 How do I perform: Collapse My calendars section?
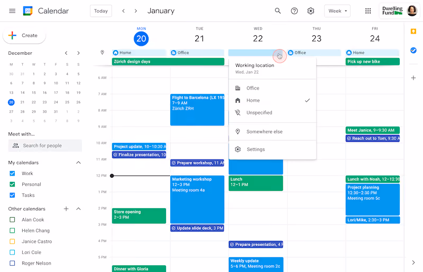point(78,162)
